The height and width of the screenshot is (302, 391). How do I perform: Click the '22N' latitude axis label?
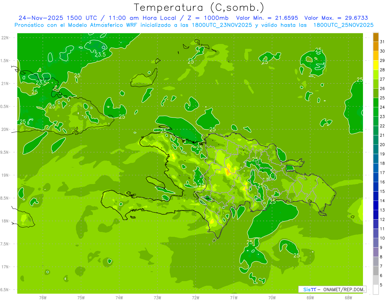[5, 38]
